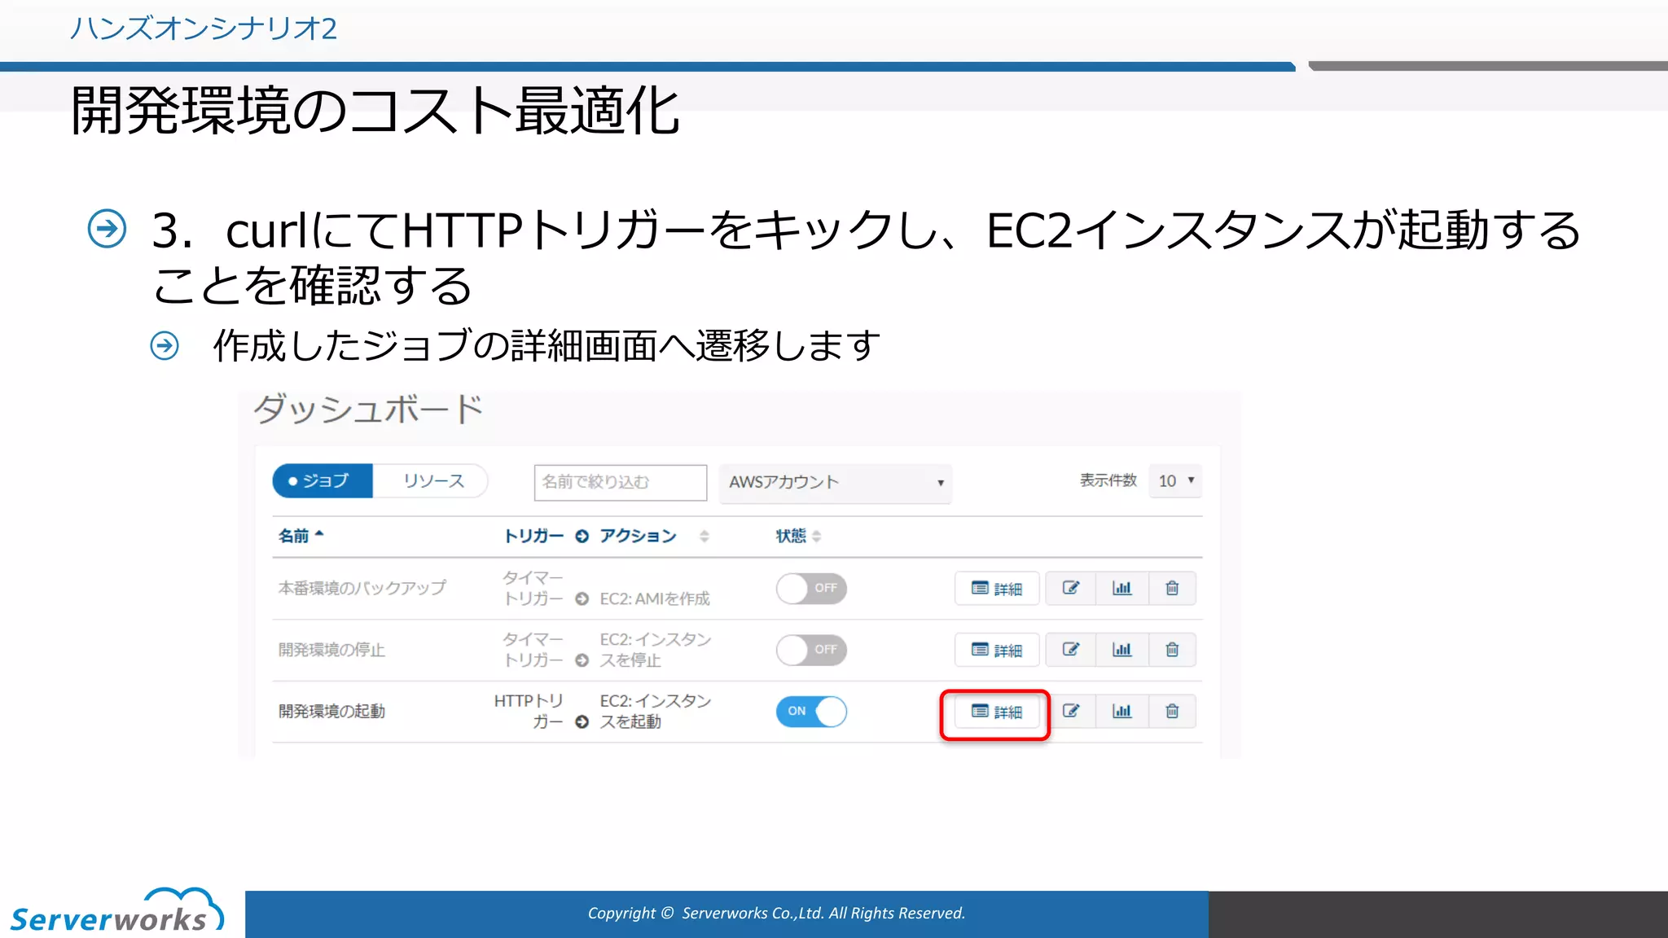Toggle the OFF switch for 本番環境のバックアップ
The width and height of the screenshot is (1668, 938).
click(x=811, y=588)
